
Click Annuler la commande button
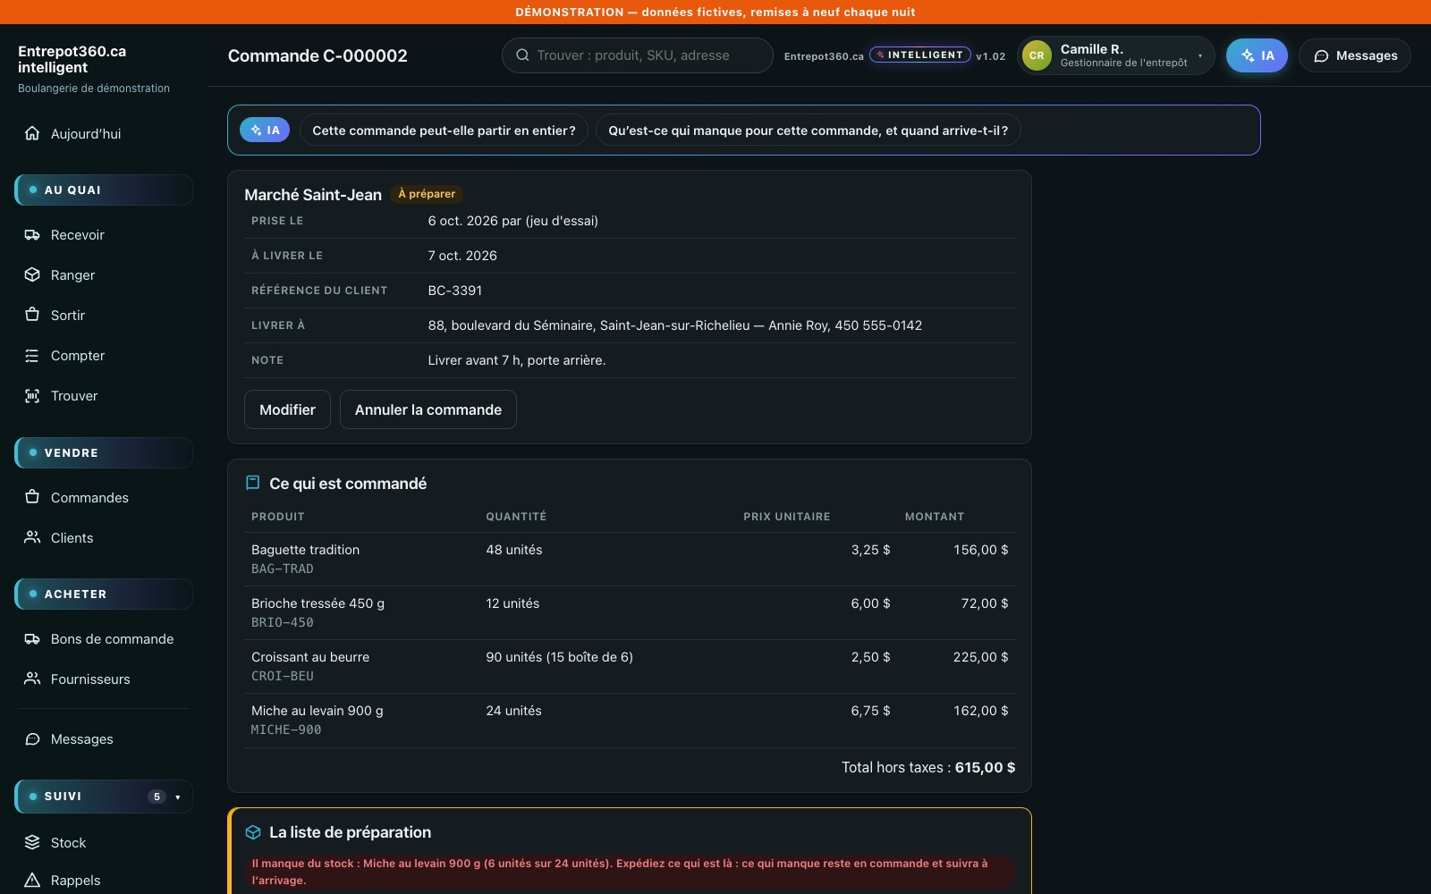pos(428,409)
